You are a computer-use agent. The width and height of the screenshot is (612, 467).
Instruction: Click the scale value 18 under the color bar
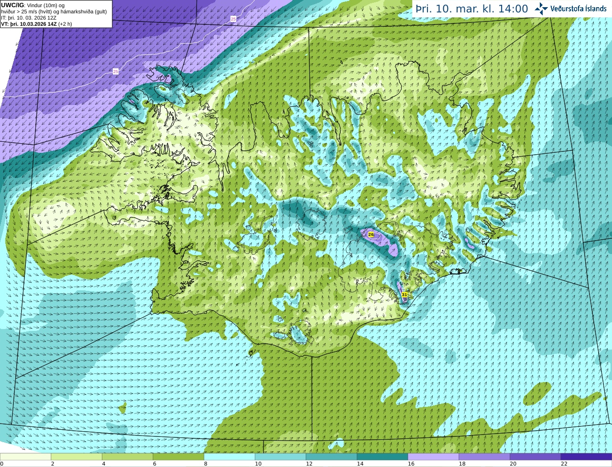click(x=462, y=464)
